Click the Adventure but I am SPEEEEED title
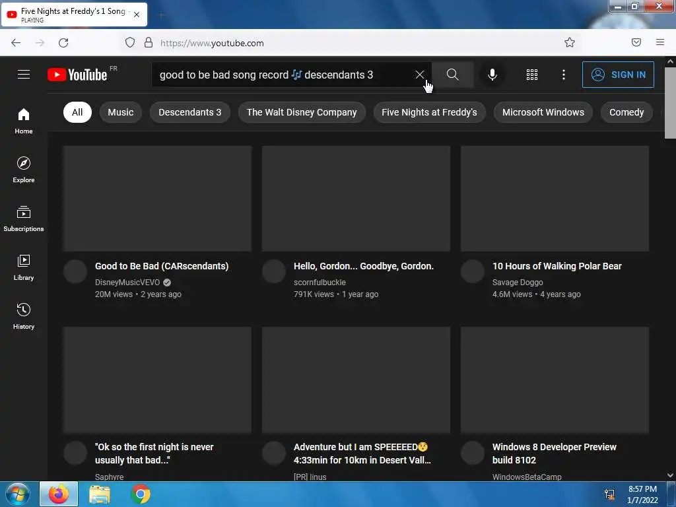This screenshot has width=676, height=507. click(362, 453)
